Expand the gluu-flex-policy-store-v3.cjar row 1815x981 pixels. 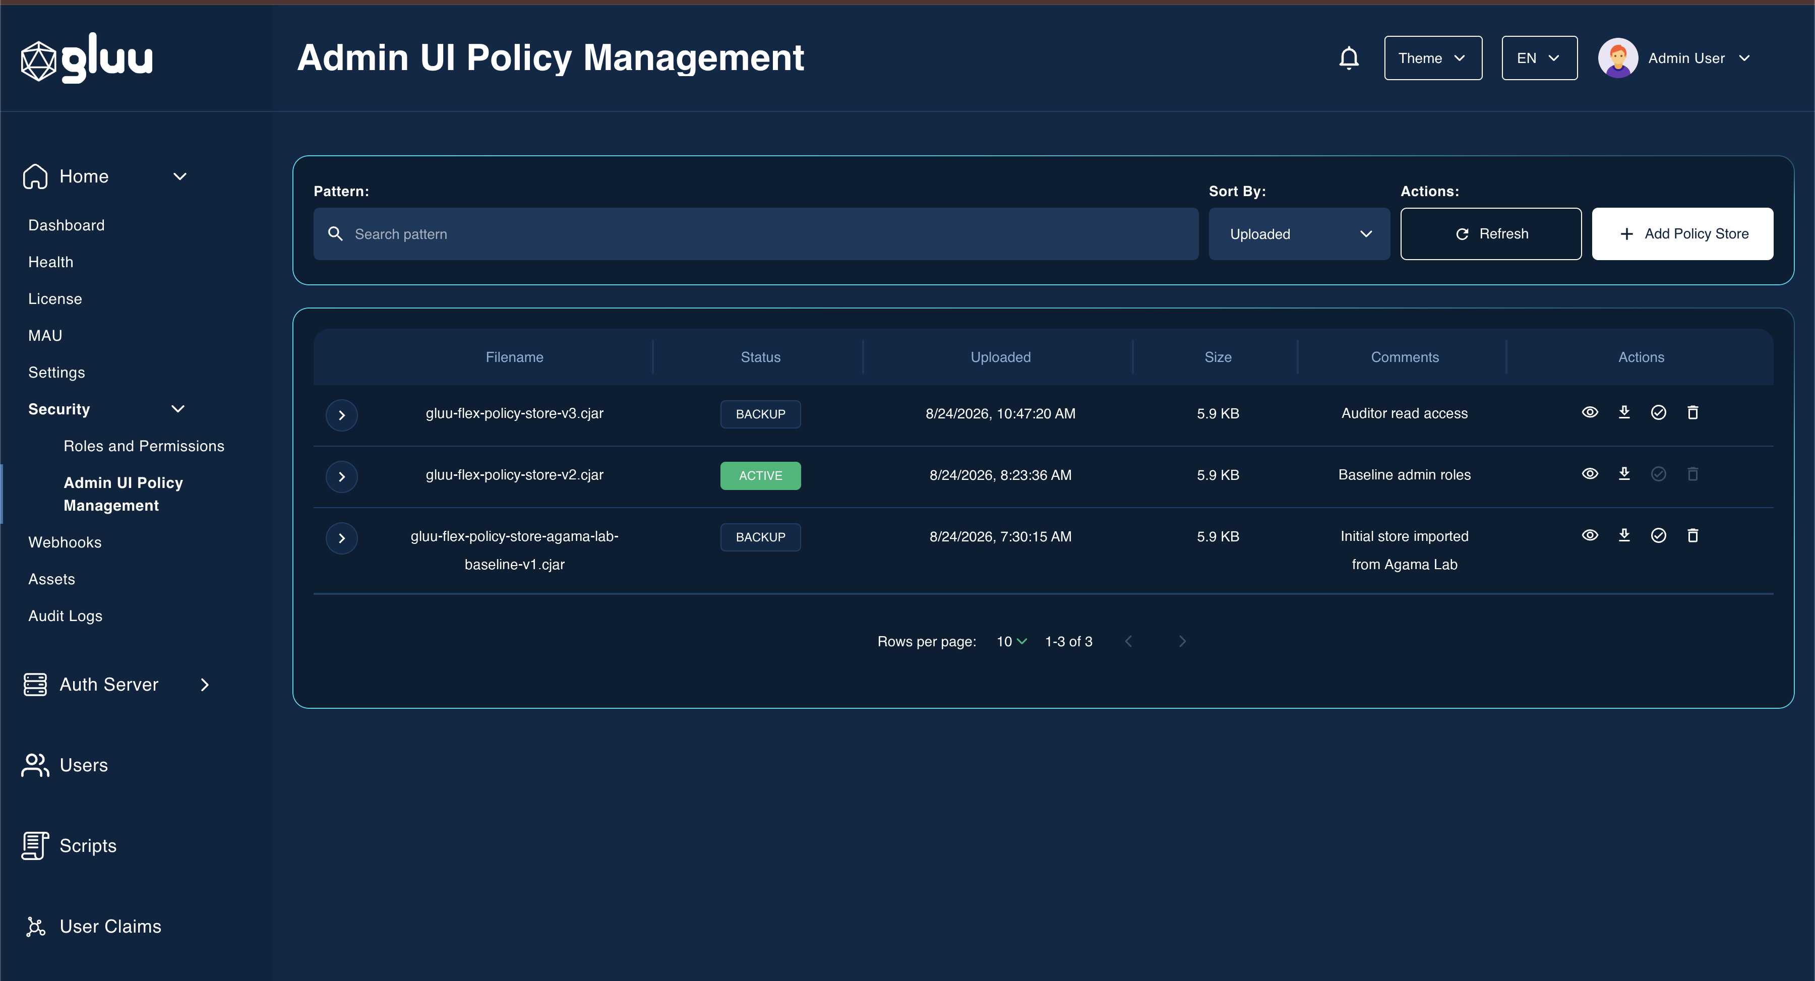coord(342,415)
